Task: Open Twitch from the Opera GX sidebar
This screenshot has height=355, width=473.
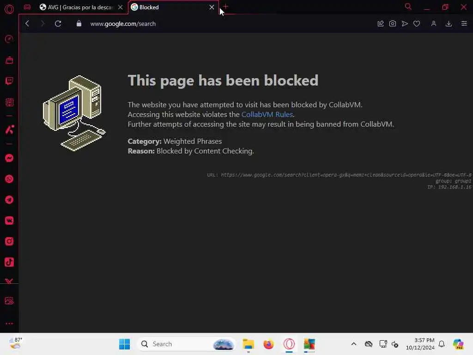Action: [x=9, y=81]
